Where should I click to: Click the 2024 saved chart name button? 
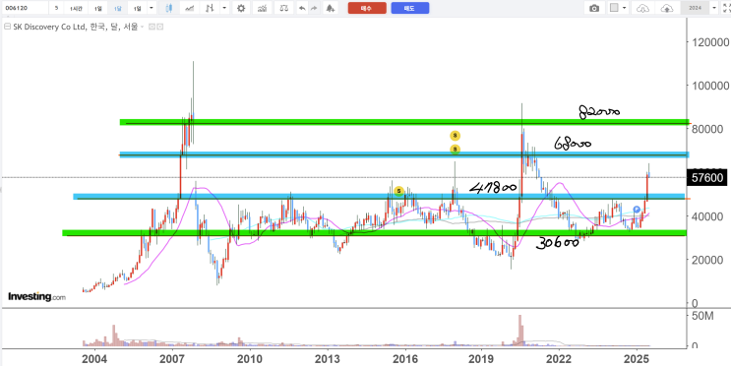[x=696, y=8]
